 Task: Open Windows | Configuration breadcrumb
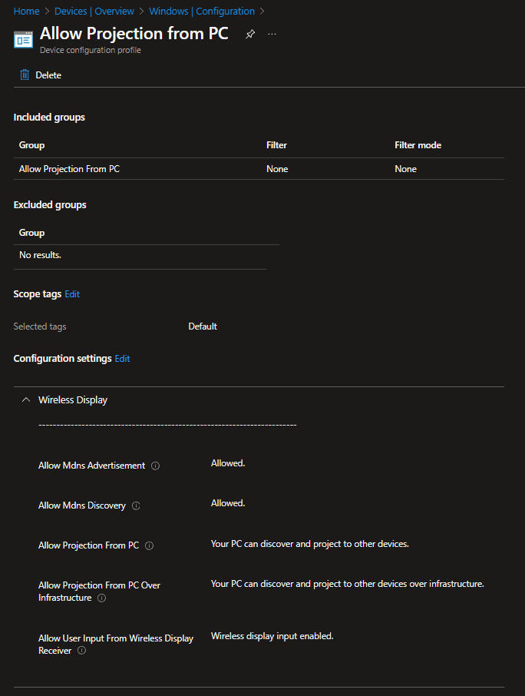click(202, 11)
